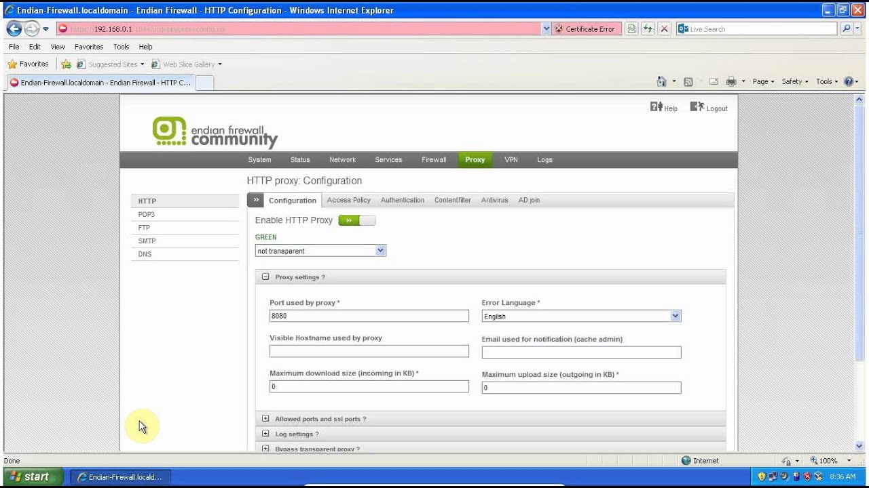Open the Services menu

[388, 160]
